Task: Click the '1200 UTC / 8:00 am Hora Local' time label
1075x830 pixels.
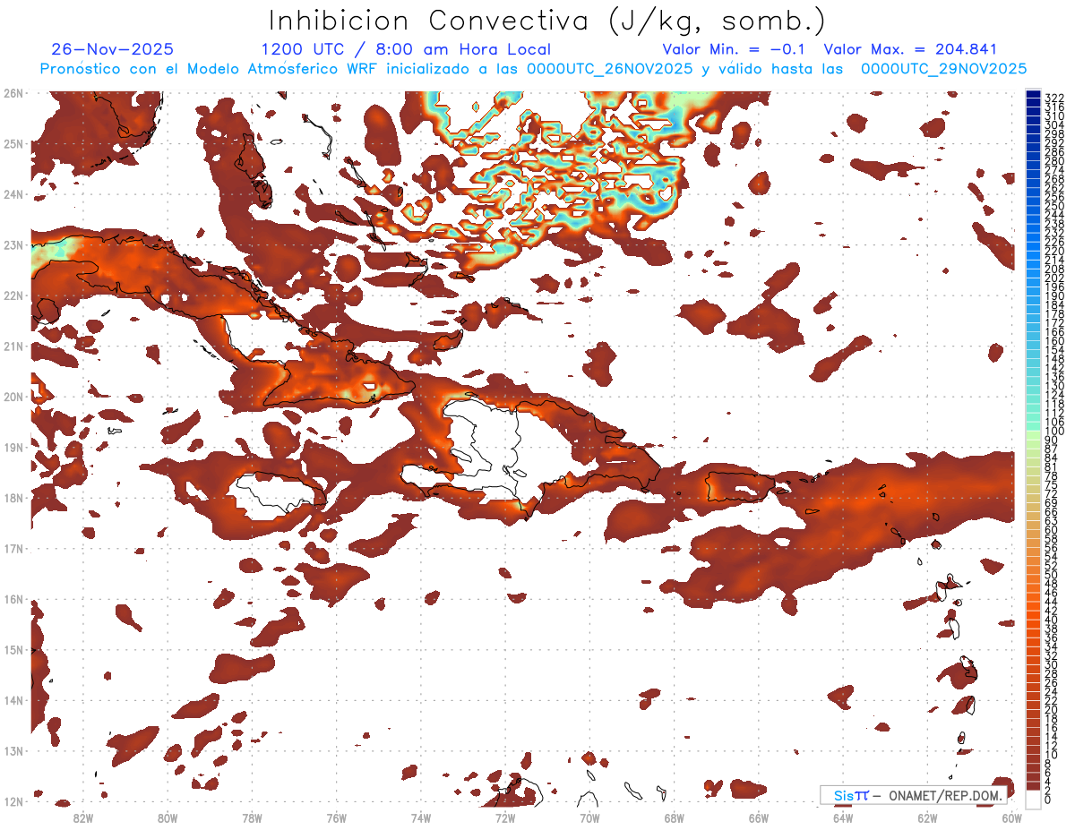Action: 406,49
